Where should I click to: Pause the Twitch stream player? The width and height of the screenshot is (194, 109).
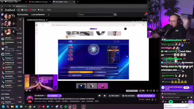[27, 91]
